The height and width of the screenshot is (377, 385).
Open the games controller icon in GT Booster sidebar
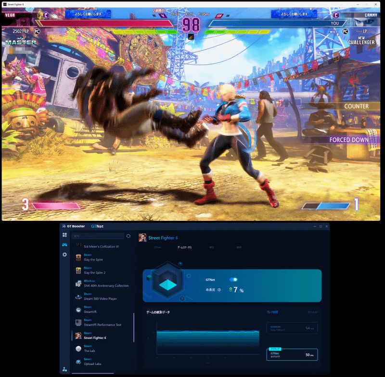[x=64, y=245]
